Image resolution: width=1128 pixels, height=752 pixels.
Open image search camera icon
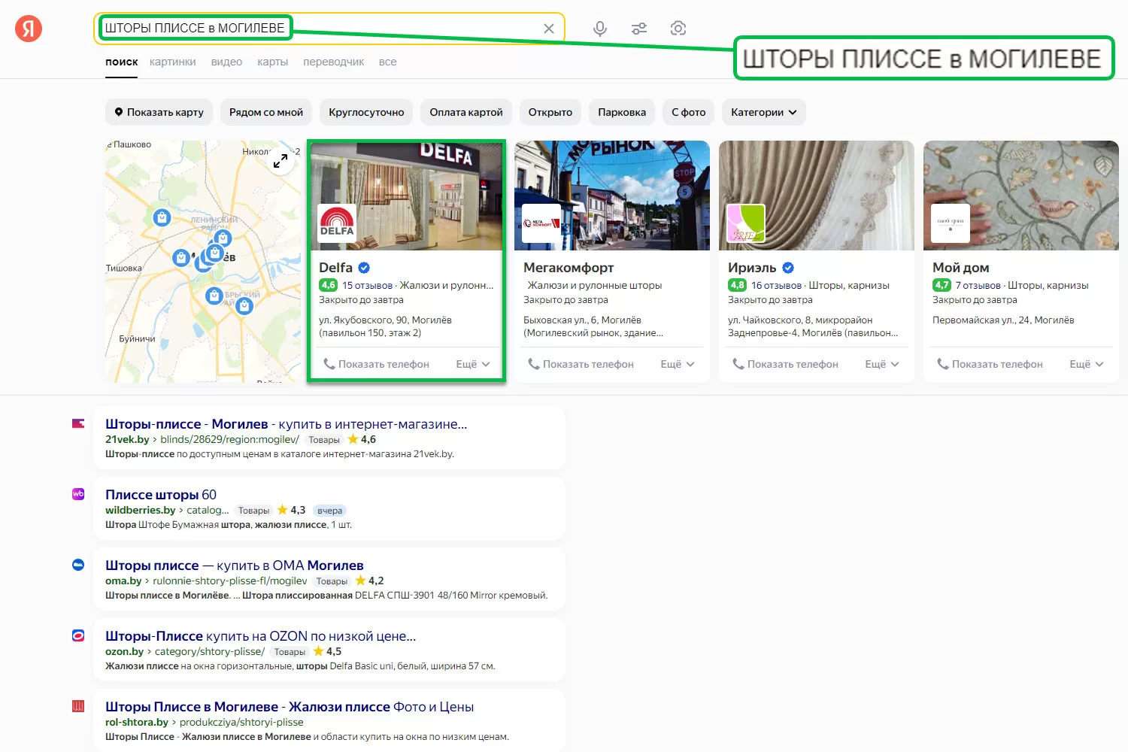(678, 29)
